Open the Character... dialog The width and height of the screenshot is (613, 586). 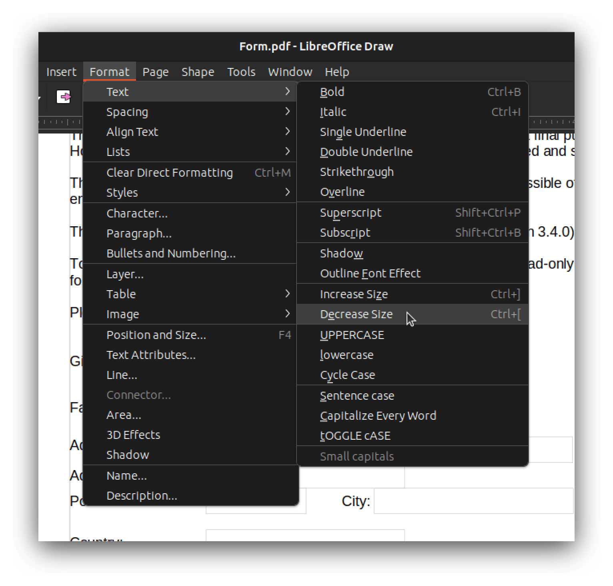[x=190, y=213]
